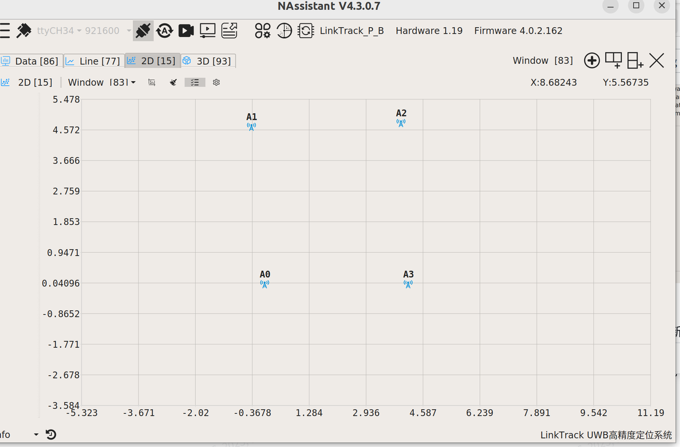Clear the plot with the broom icon

[173, 82]
